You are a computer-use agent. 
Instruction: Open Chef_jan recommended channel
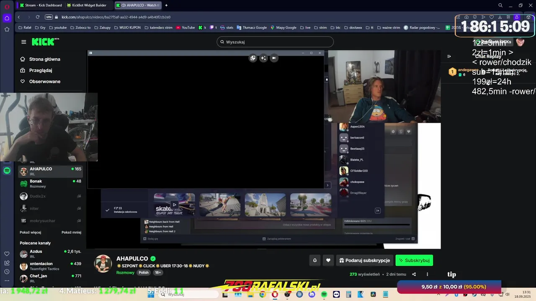click(50, 278)
